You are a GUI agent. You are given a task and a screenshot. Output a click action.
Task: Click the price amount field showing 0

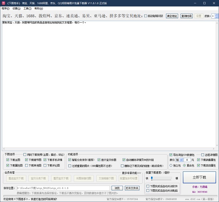click(x=187, y=160)
